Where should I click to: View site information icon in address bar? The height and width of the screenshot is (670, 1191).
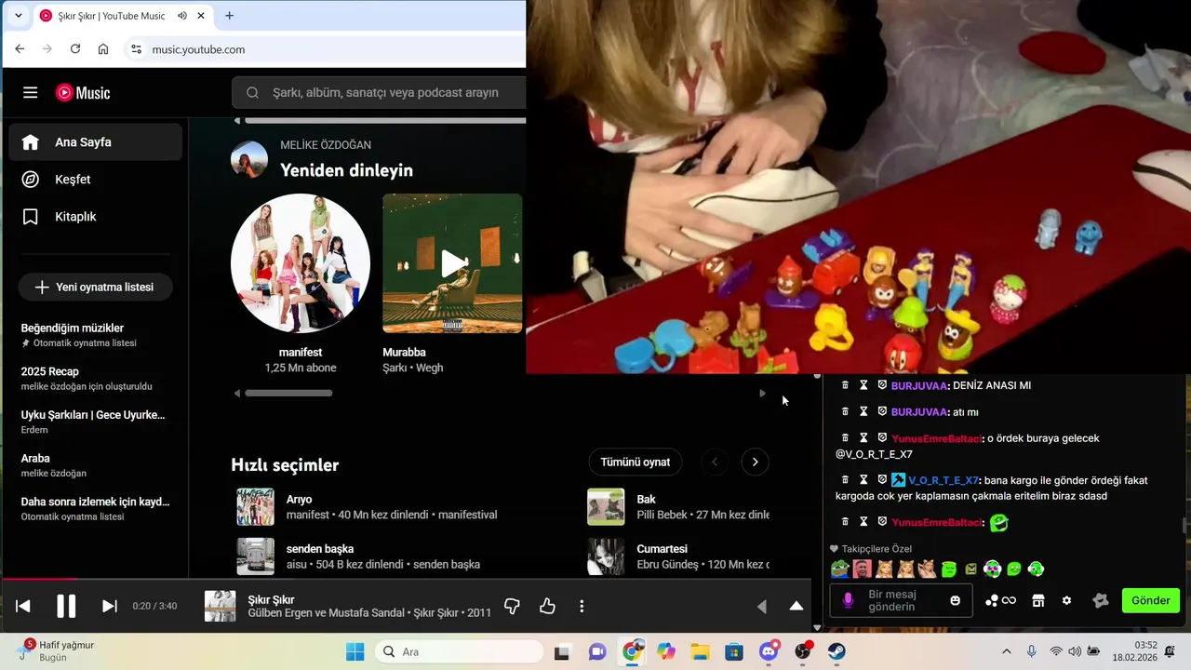pos(136,49)
